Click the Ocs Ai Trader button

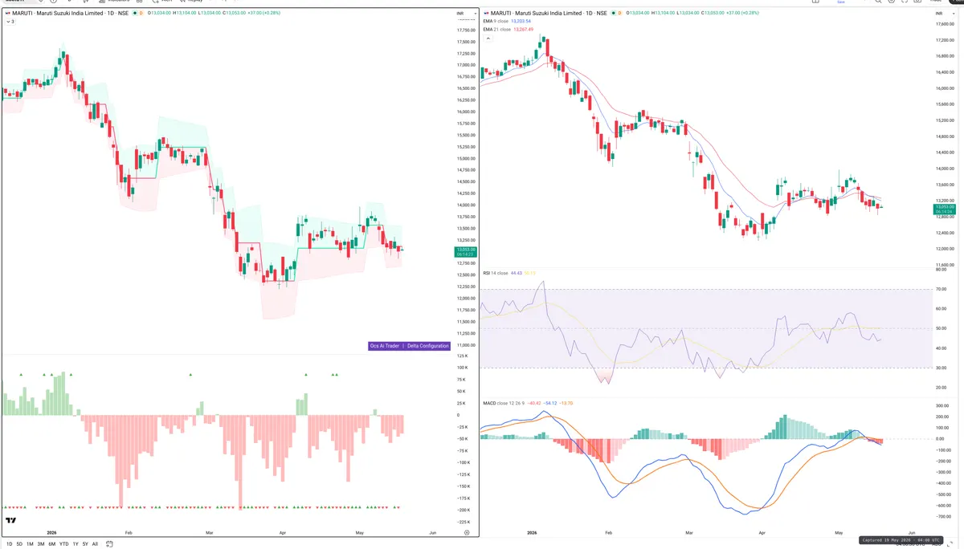click(384, 346)
